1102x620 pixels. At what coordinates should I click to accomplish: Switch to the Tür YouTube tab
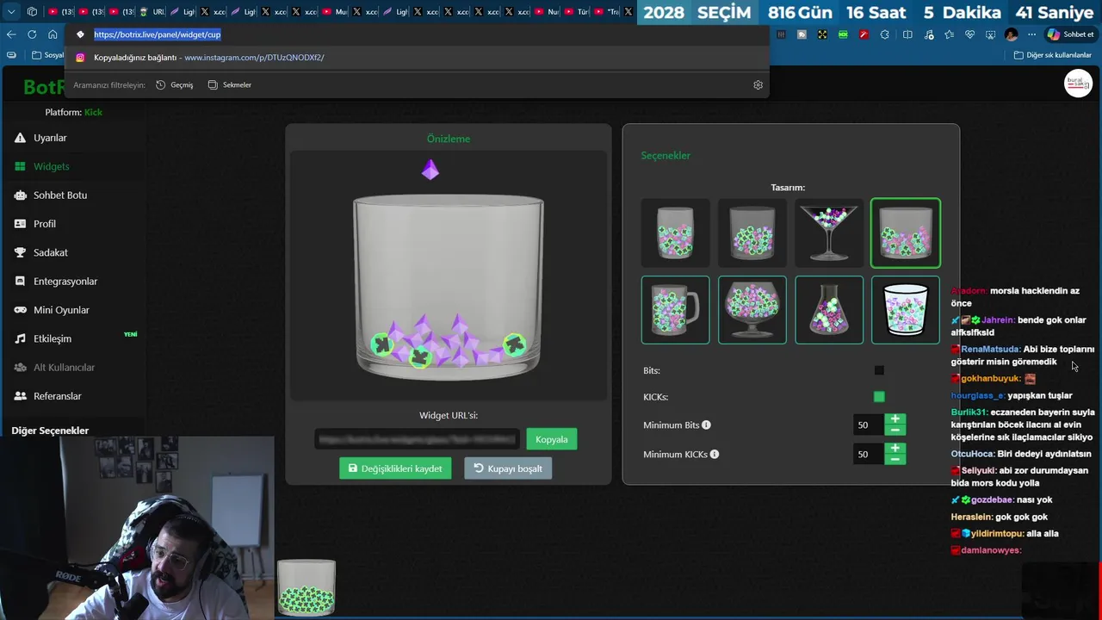click(577, 12)
